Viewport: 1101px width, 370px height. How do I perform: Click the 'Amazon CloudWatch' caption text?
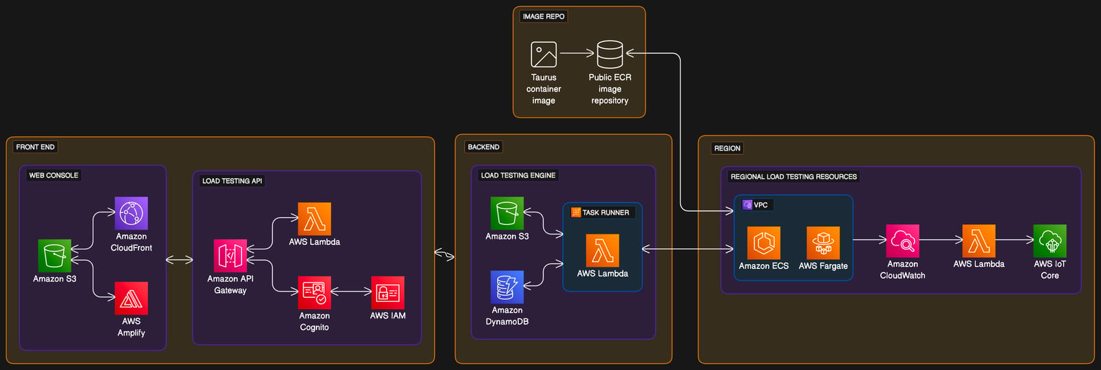pos(903,270)
